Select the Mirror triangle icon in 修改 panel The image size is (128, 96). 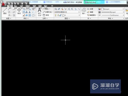coord(30,12)
